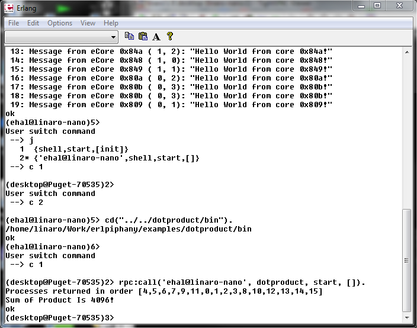Click the Erlang logo icon in title bar
This screenshot has height=328, width=417.
pyautogui.click(x=9, y=8)
